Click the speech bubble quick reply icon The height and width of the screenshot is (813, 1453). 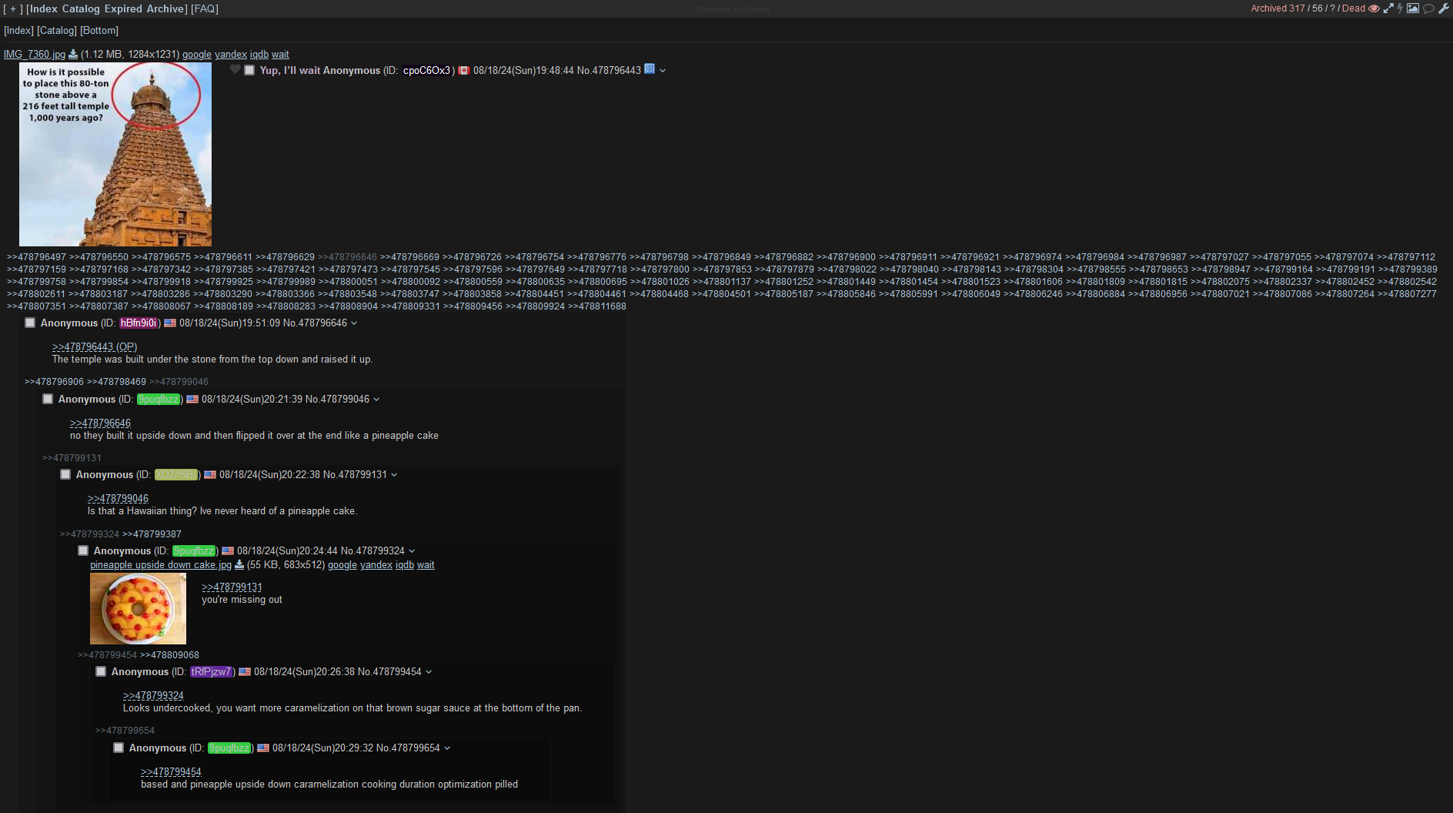coord(1428,8)
